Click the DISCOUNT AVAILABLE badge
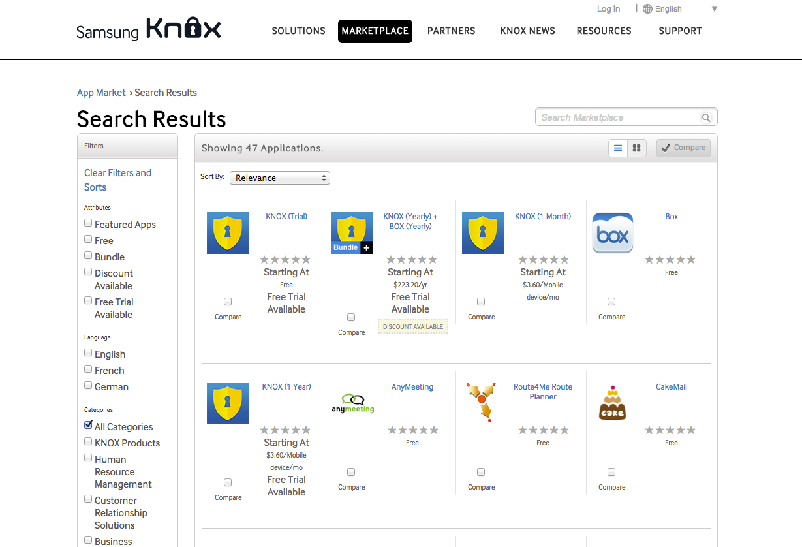 tap(413, 326)
